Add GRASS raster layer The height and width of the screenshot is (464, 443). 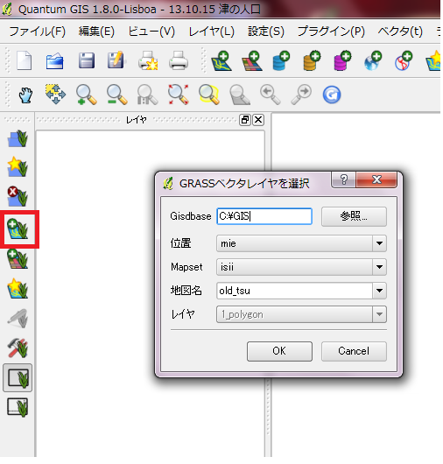point(18,259)
